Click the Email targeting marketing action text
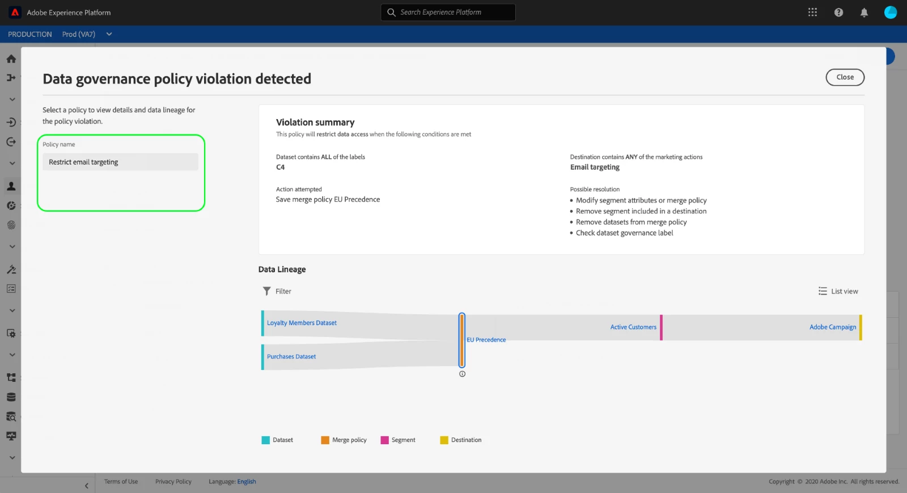The height and width of the screenshot is (493, 907). [x=595, y=167]
